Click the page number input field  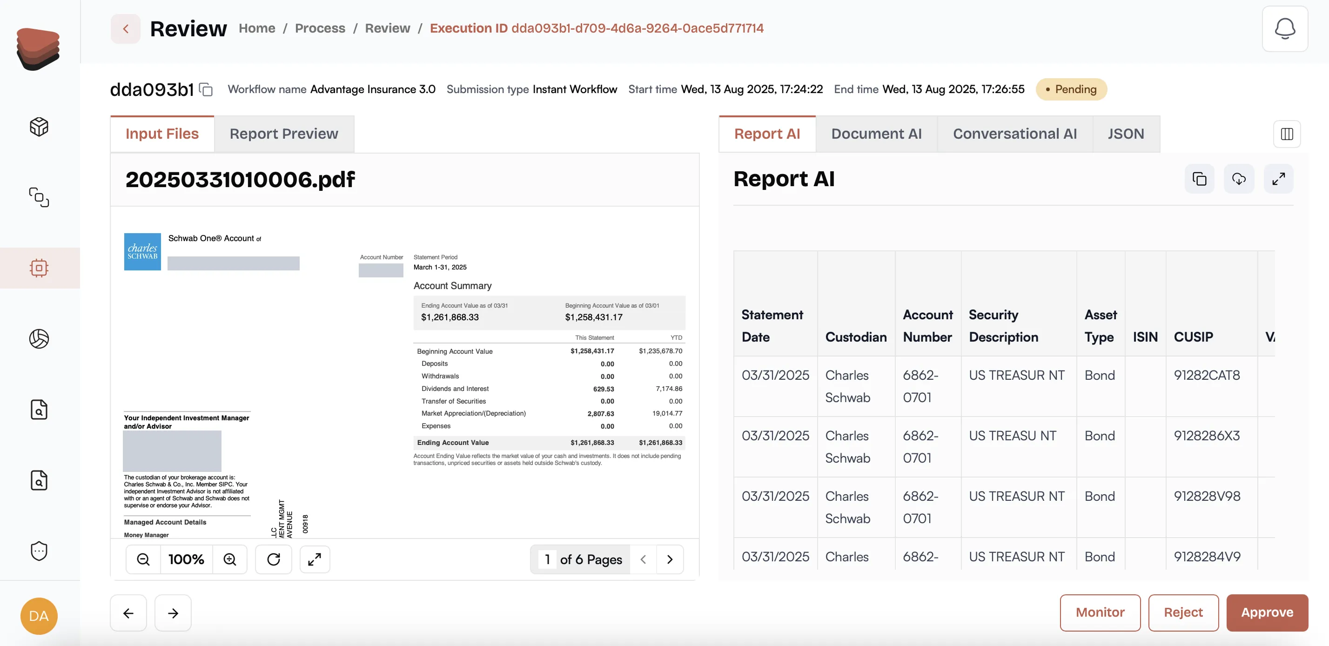547,559
